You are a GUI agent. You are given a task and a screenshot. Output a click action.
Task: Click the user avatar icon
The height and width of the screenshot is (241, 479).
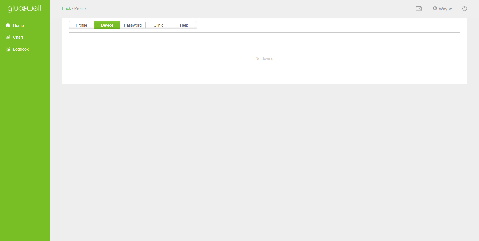click(435, 9)
